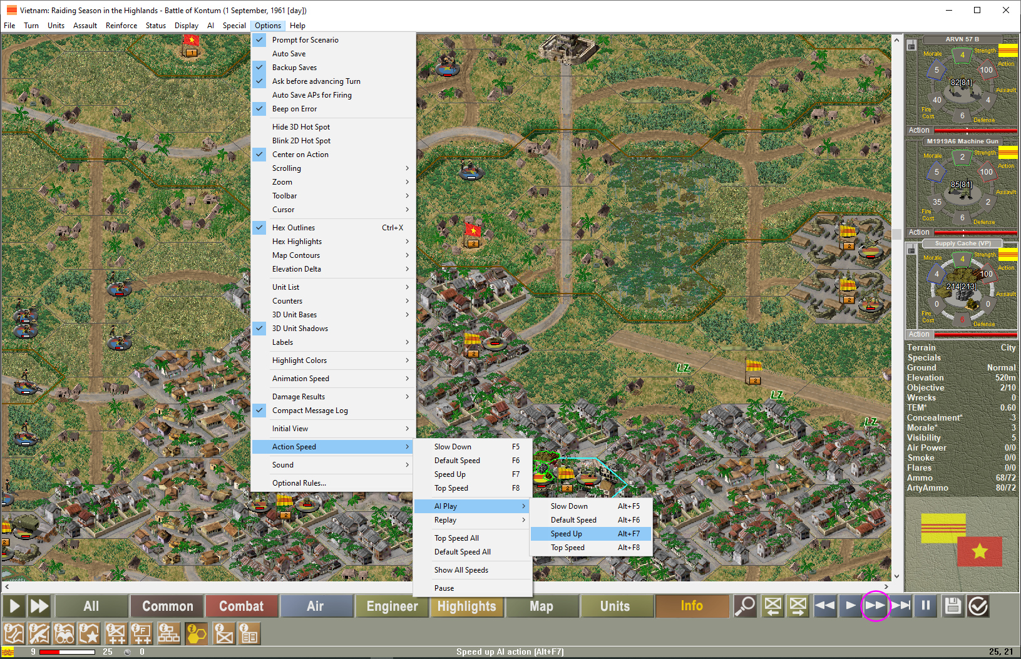Click the ARVN 57 B unit panel corner icon
The height and width of the screenshot is (659, 1021).
[x=911, y=45]
